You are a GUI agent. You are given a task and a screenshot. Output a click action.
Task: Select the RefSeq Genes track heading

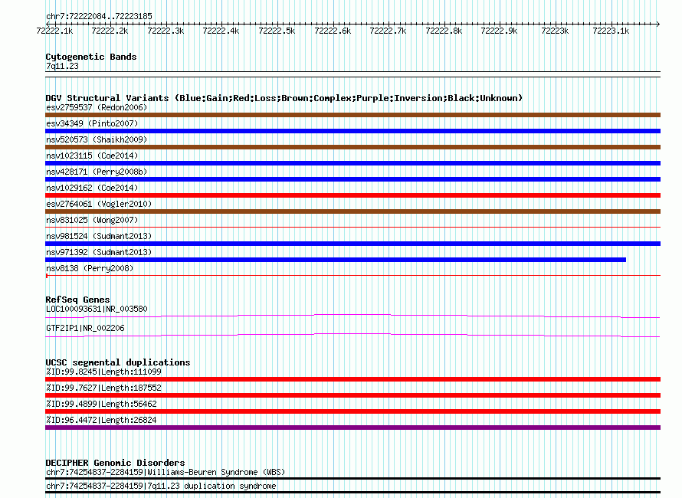77,300
